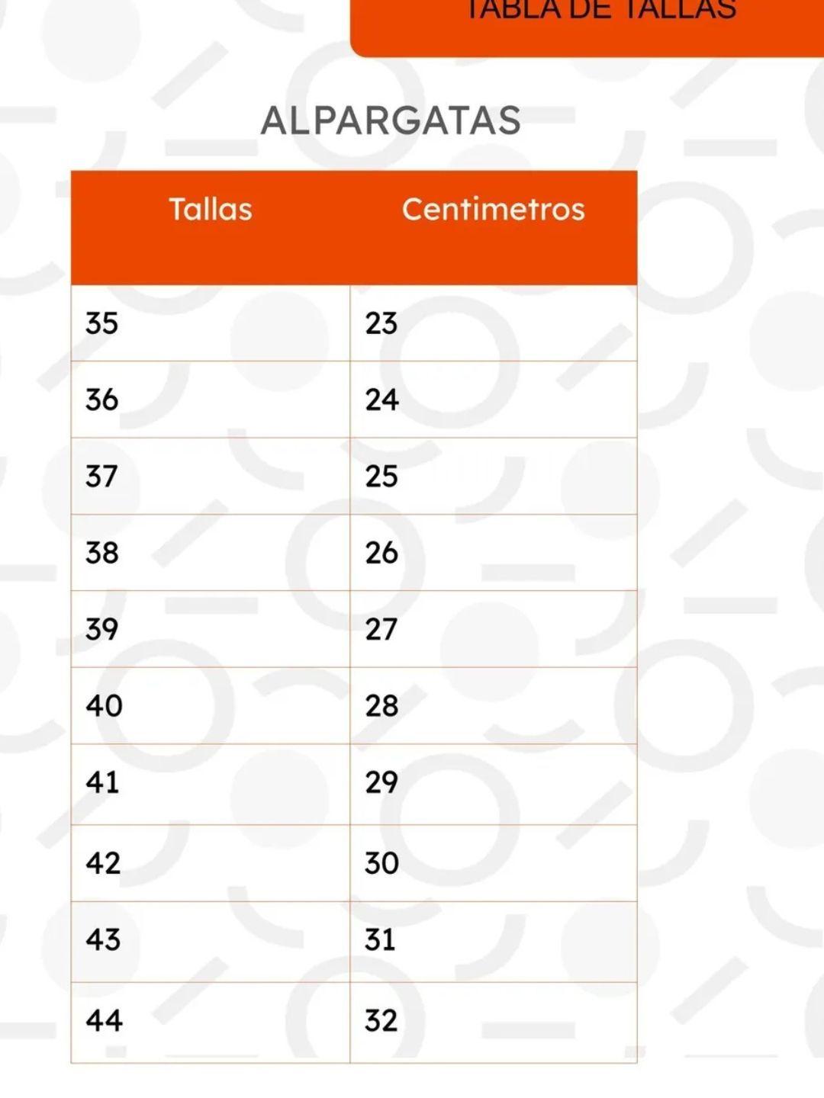Click the ALPARGATAS heading
Image resolution: width=824 pixels, height=1098 pixels.
pos(391,120)
